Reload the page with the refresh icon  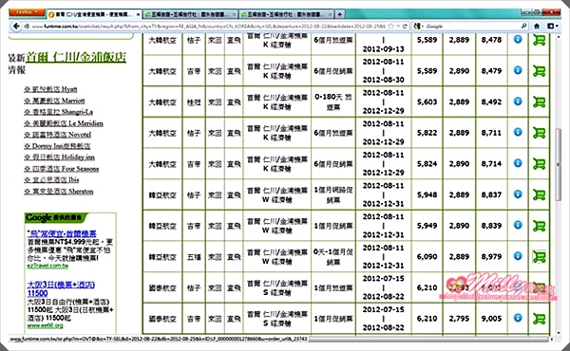click(405, 27)
